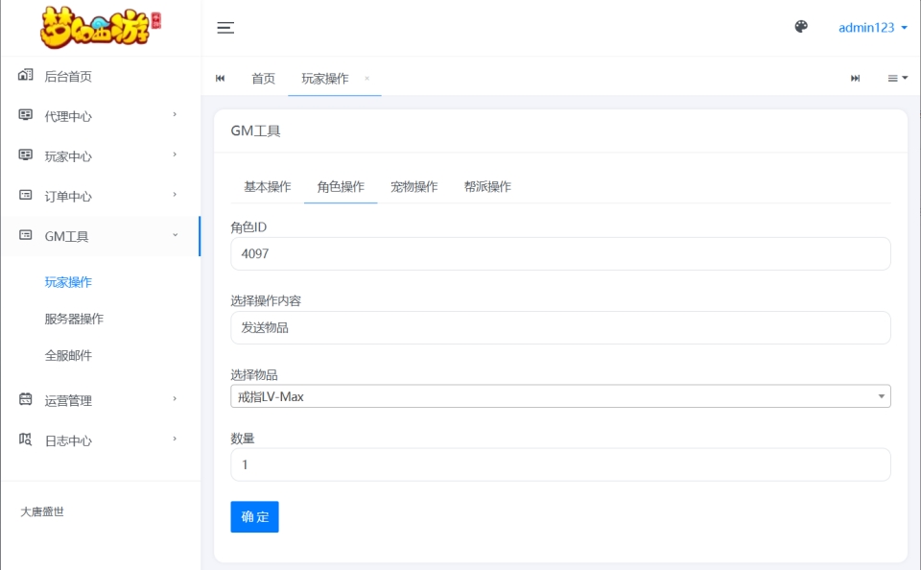Open 服务器操作 in the sidebar

pyautogui.click(x=74, y=319)
